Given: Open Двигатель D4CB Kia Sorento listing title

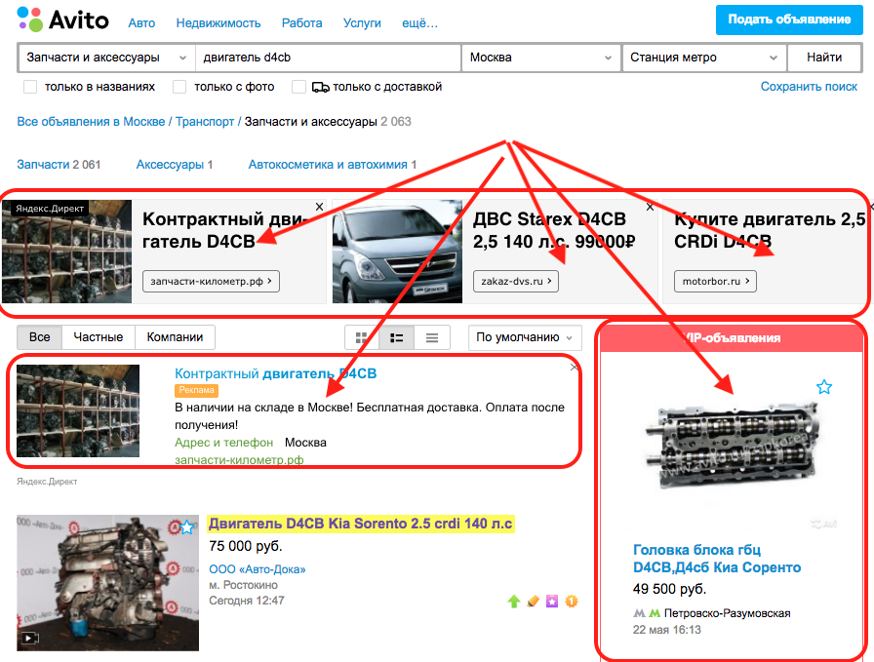Looking at the screenshot, I should tap(361, 524).
